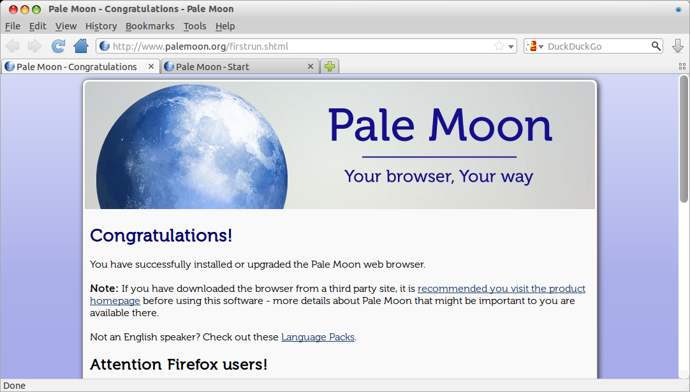
Task: Reload the page with the refresh icon
Action: pyautogui.click(x=58, y=46)
